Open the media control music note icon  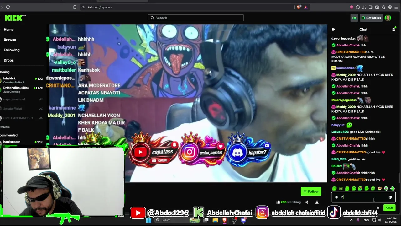(364, 7)
